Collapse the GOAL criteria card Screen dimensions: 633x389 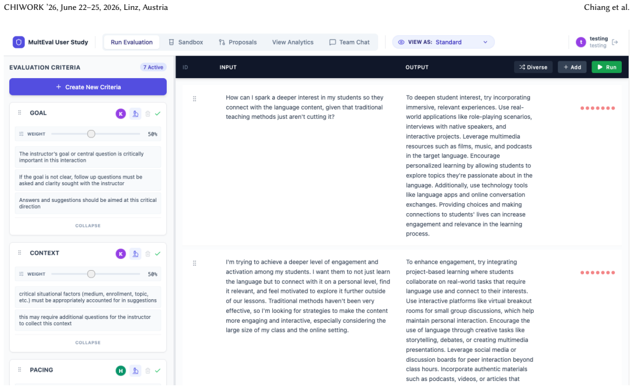click(x=87, y=225)
